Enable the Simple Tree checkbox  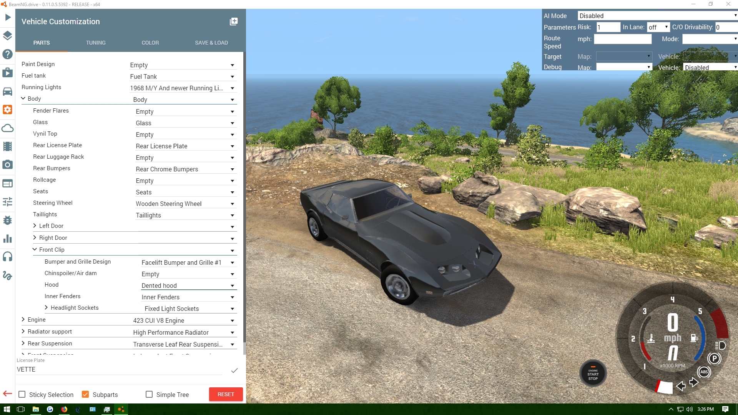[x=149, y=395]
